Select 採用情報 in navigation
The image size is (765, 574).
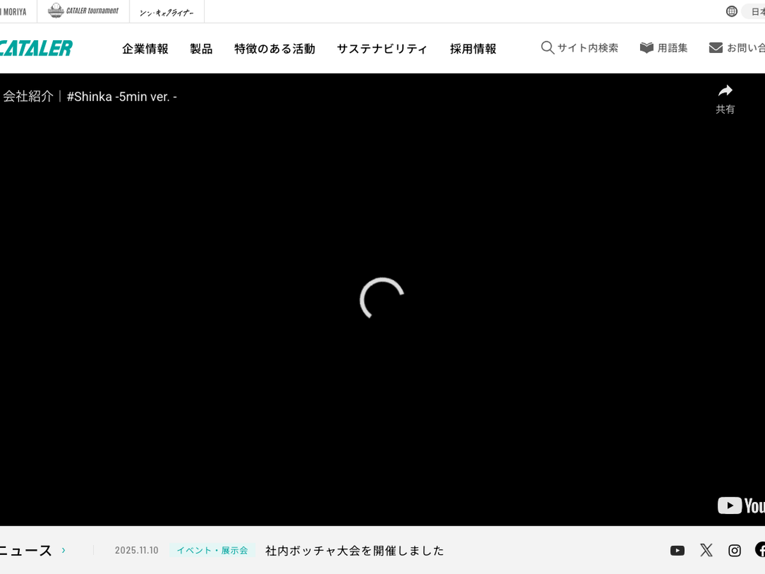472,49
